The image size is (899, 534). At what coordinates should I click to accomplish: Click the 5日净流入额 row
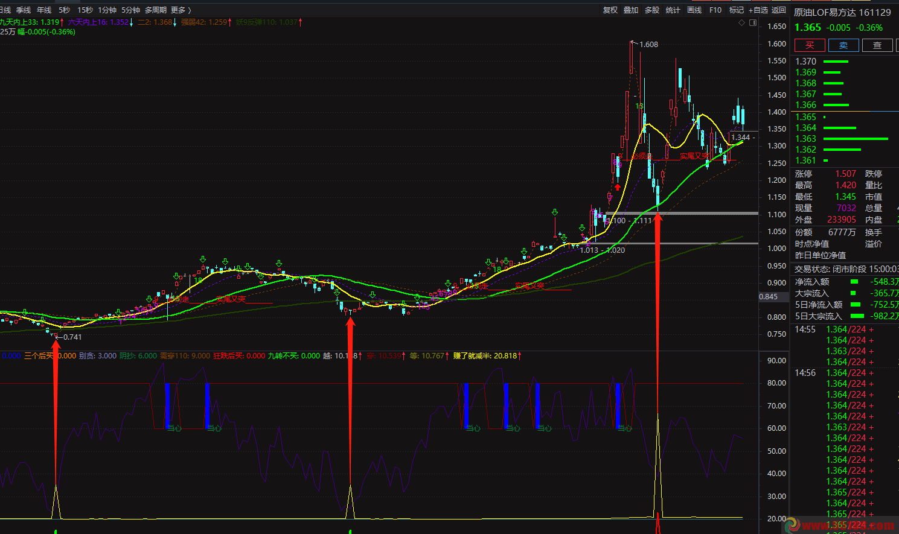(845, 305)
